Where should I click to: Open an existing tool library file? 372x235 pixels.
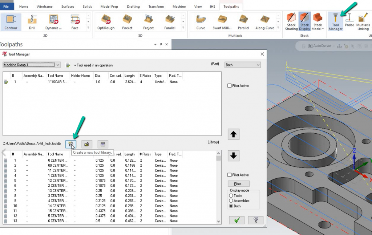coord(87,144)
